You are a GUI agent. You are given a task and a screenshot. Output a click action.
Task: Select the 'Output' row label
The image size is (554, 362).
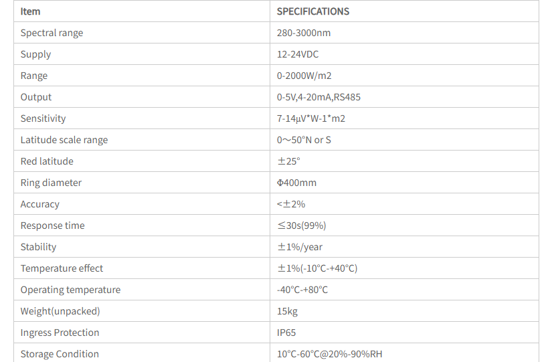tap(36, 97)
